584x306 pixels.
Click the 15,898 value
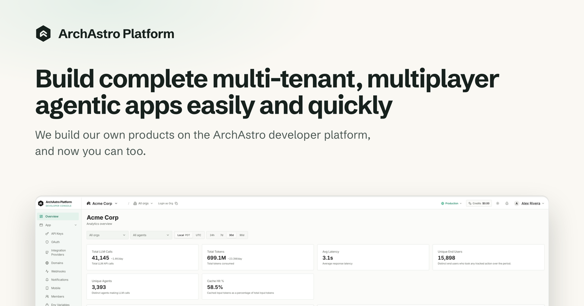coord(446,258)
